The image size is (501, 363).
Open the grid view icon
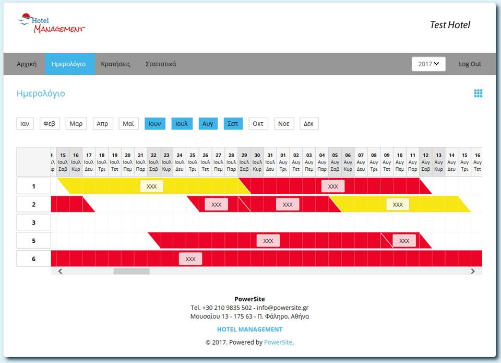click(478, 93)
